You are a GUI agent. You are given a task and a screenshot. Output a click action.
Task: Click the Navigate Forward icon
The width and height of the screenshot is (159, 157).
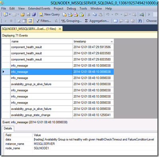pyautogui.click(x=134, y=14)
